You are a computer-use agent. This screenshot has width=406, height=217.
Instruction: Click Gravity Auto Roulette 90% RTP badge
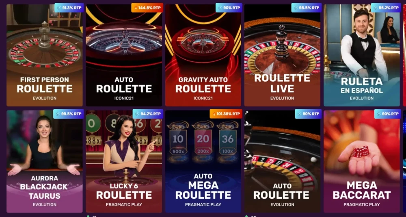point(229,8)
